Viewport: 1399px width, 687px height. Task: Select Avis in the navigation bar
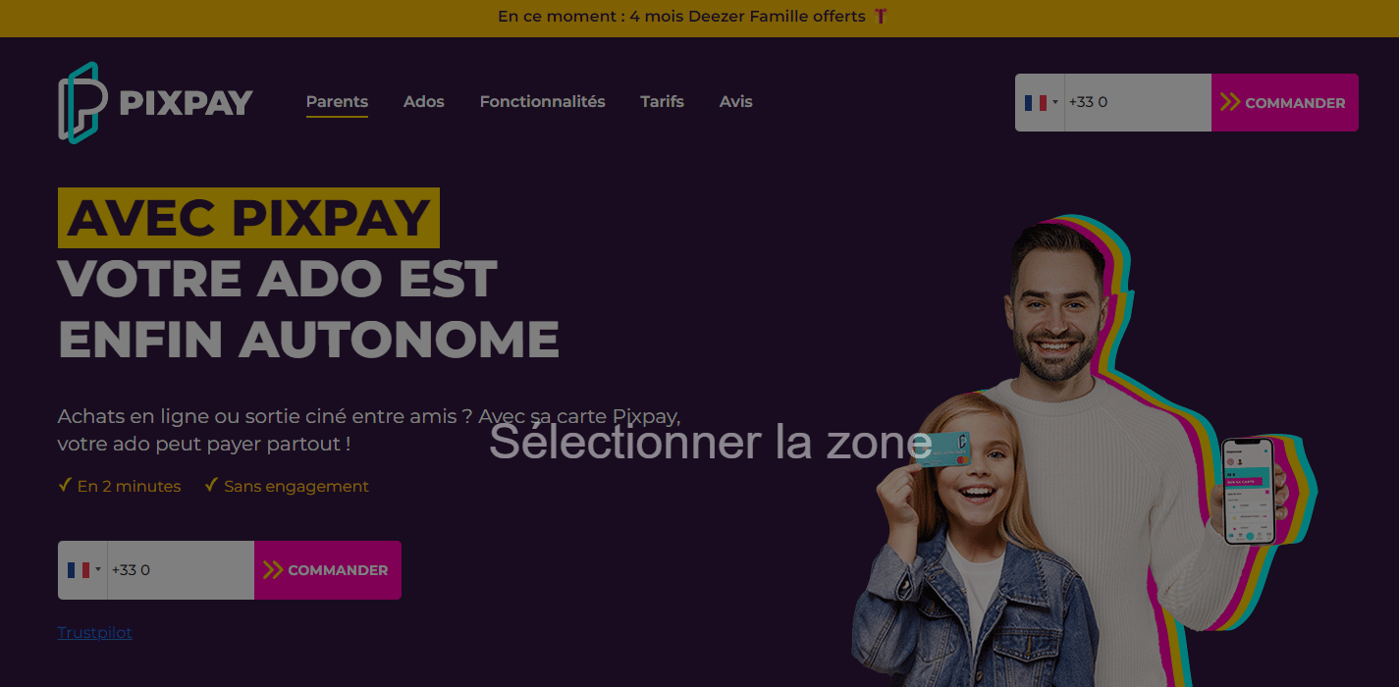735,101
